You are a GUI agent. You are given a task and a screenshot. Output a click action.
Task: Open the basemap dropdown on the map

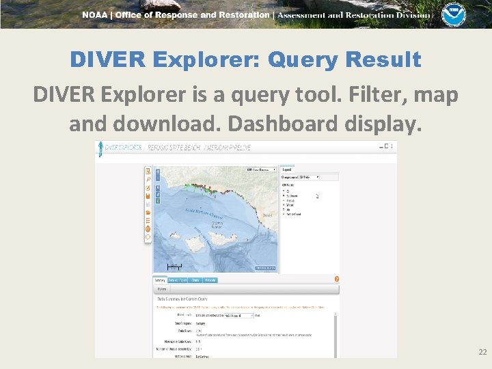[261, 169]
